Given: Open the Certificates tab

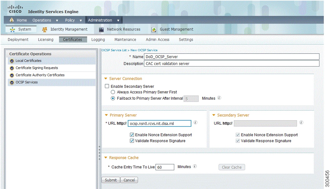Looking at the screenshot, I should (73, 39).
